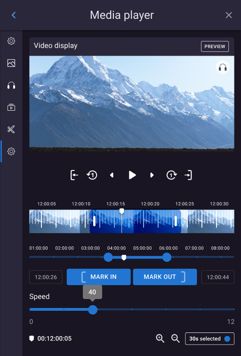Click the 12:00:26 in-time field

pos(46,277)
